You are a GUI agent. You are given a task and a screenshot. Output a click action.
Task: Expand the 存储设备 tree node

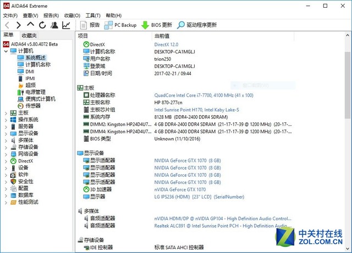pos(6,148)
